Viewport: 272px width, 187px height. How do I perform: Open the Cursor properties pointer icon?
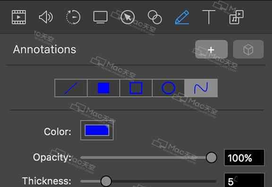[x=127, y=17]
